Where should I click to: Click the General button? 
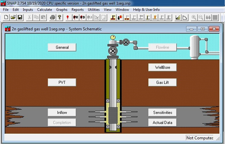(62, 47)
